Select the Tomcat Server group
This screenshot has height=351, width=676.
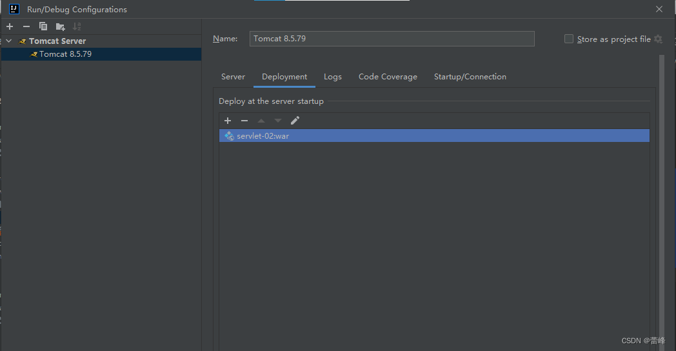click(x=57, y=41)
